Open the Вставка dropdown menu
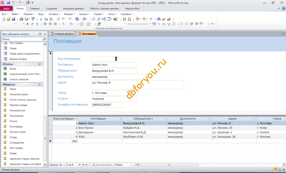 55,14
